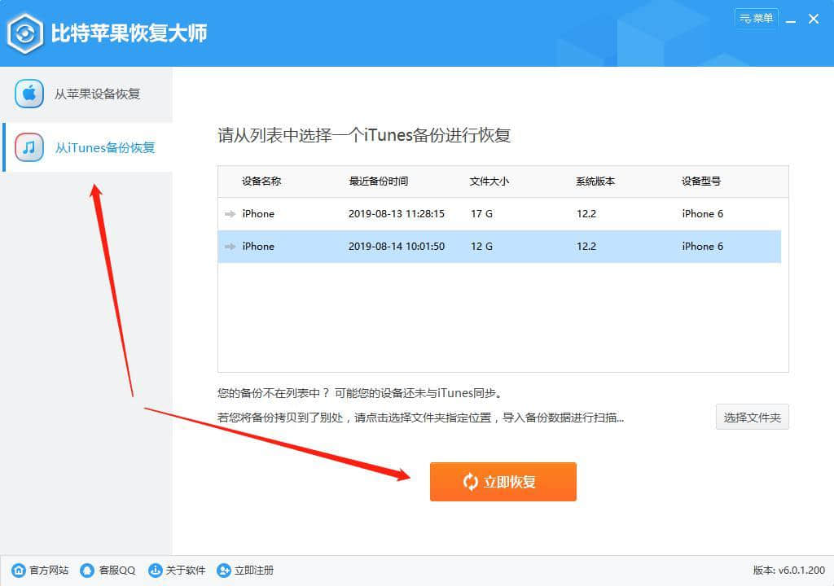This screenshot has width=834, height=586.
Task: Click the 立即注册 user icon
Action: point(223,571)
